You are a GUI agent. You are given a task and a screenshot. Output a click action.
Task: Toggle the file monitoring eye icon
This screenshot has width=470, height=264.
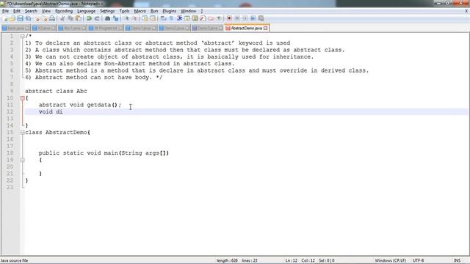tap(219, 18)
